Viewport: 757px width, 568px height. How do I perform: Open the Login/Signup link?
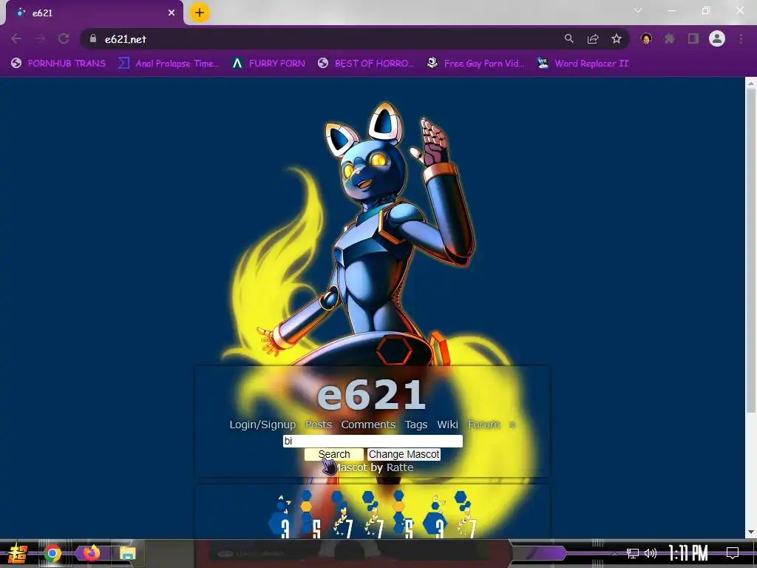click(262, 425)
